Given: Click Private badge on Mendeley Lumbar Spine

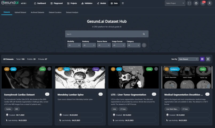Looking at the screenshot, I should (x=96, y=69).
